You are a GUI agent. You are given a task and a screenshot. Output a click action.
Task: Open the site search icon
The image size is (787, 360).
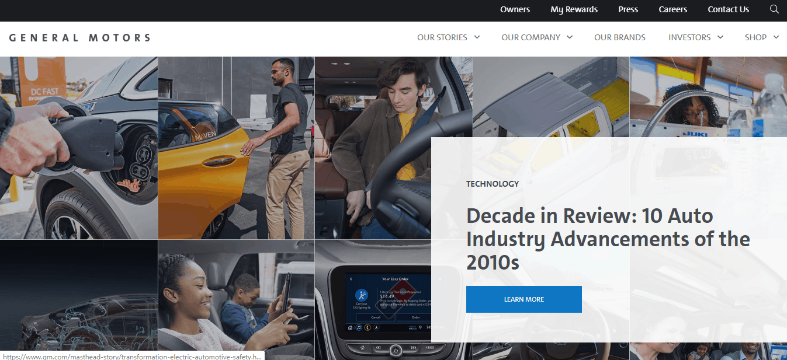click(x=774, y=9)
